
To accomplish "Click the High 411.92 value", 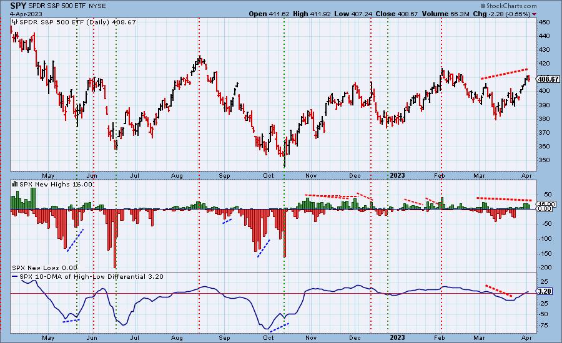I will tap(311, 14).
